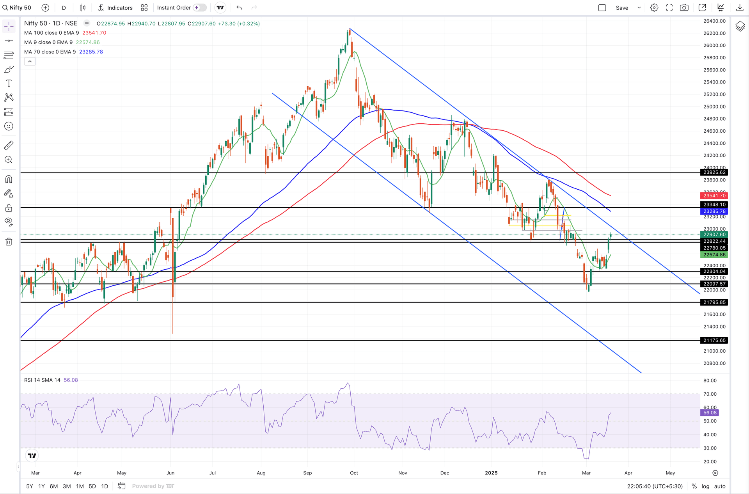The image size is (749, 494).
Task: Add a symbol with the plus icon
Action: point(45,8)
